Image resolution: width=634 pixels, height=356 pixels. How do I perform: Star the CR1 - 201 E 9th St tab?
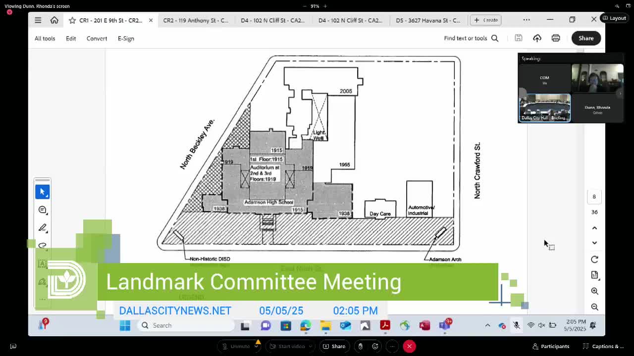click(x=72, y=20)
